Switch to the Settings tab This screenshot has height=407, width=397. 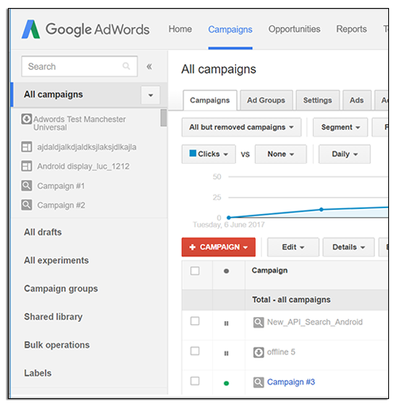click(x=318, y=100)
